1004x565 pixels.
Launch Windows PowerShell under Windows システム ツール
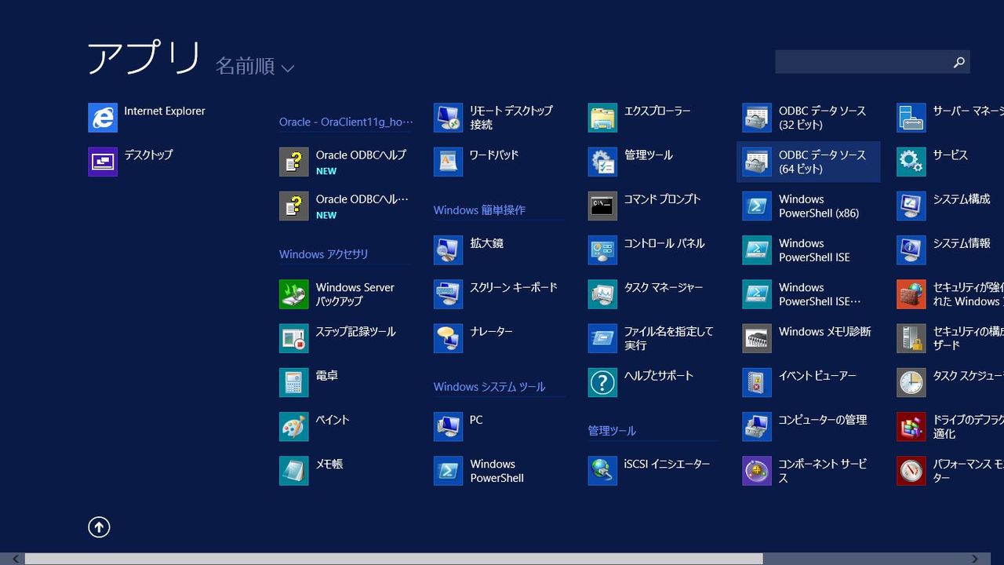click(x=479, y=471)
